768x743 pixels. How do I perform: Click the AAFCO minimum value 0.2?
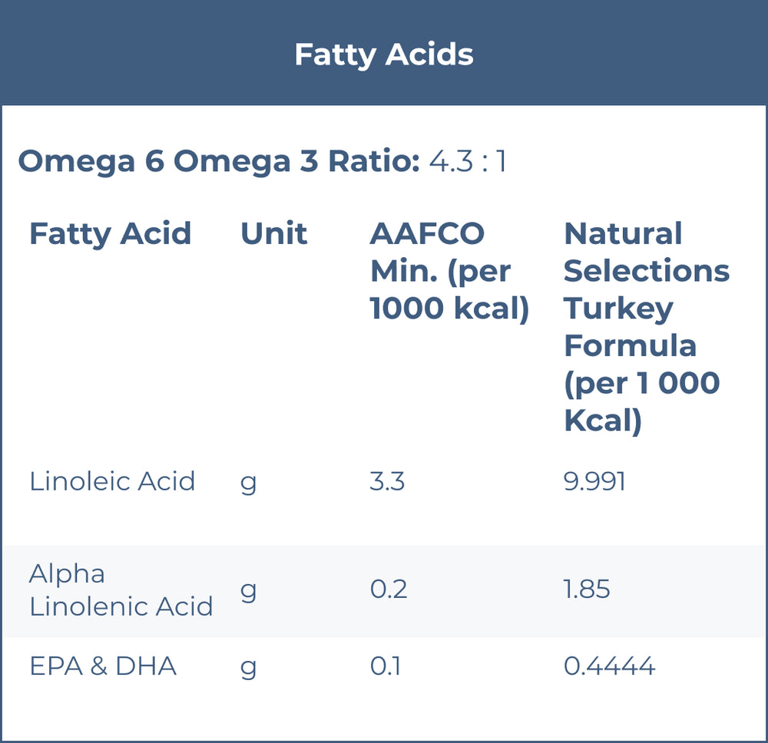[x=388, y=589]
